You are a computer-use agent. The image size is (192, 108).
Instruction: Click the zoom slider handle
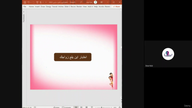click(101, 107)
